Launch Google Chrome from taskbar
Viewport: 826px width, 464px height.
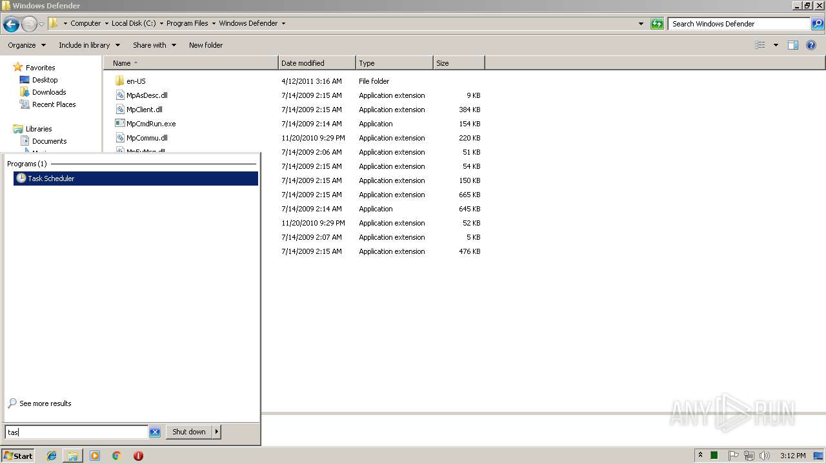tap(117, 456)
